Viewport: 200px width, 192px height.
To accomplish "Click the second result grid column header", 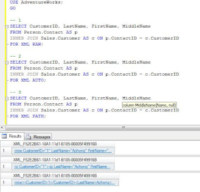I will 63,160.
